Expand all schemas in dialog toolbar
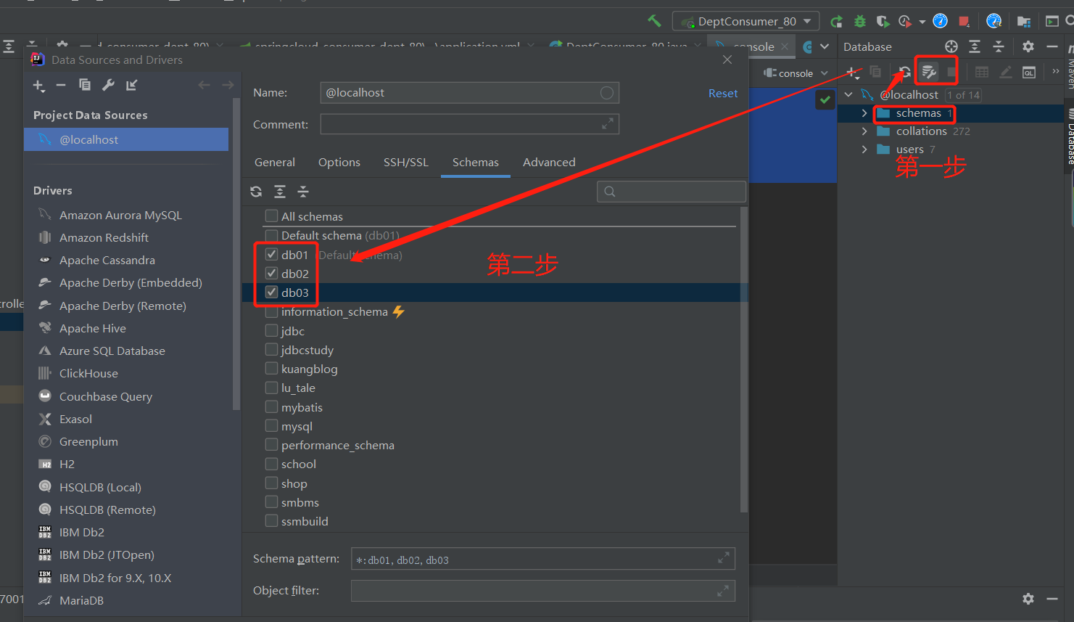The width and height of the screenshot is (1074, 622). pyautogui.click(x=280, y=192)
